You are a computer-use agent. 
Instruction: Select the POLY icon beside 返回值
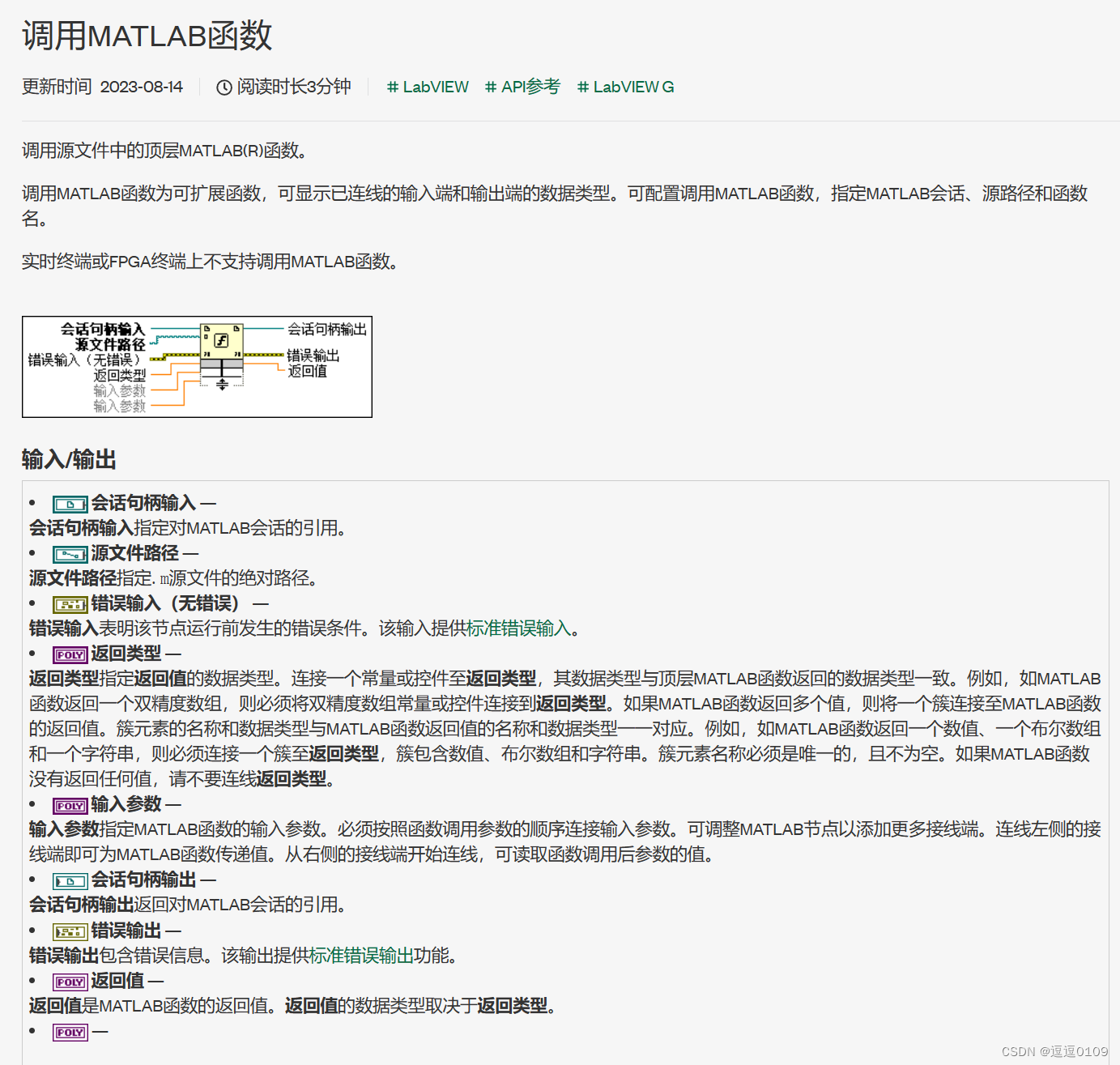[70, 981]
